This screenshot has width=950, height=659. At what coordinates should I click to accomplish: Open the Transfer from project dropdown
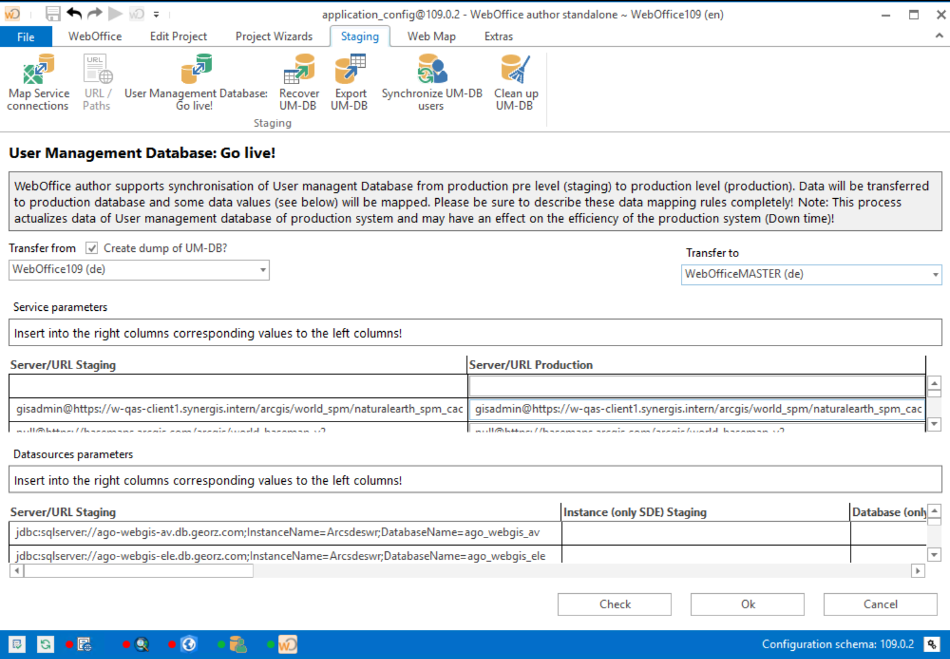(x=262, y=270)
